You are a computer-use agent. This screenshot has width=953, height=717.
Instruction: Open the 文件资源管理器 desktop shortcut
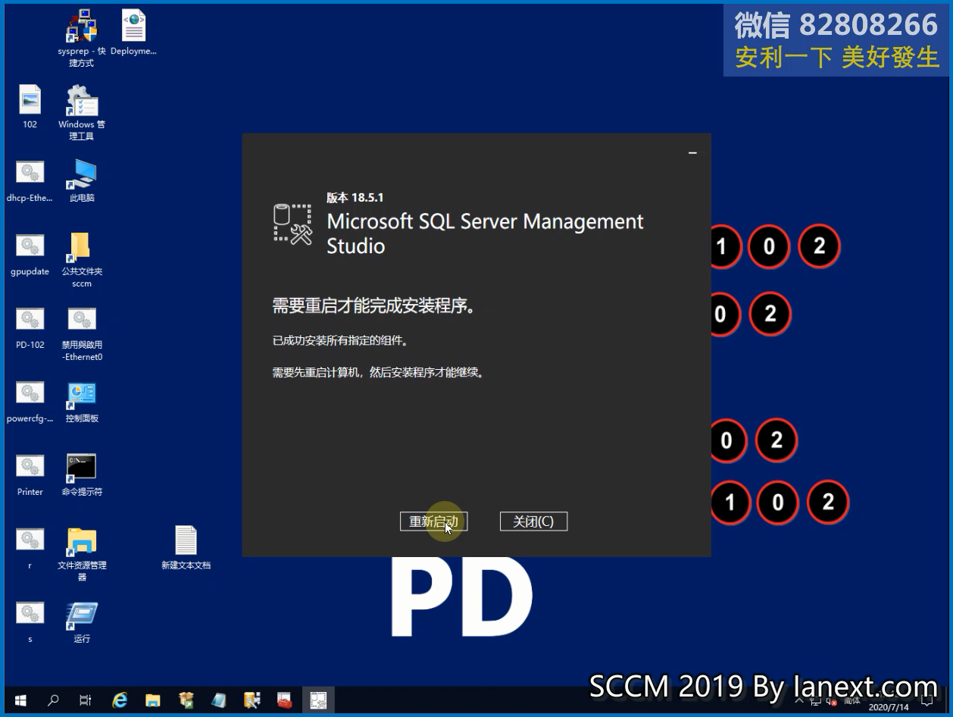[82, 554]
